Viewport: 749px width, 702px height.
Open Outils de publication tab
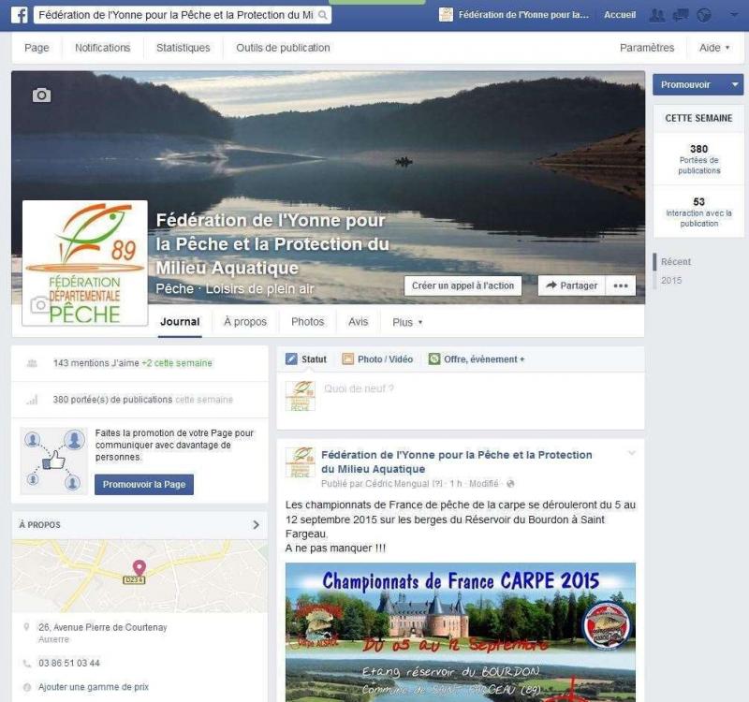click(x=283, y=48)
